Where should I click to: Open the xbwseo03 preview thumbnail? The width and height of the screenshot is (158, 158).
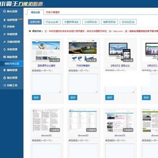click(119, 121)
